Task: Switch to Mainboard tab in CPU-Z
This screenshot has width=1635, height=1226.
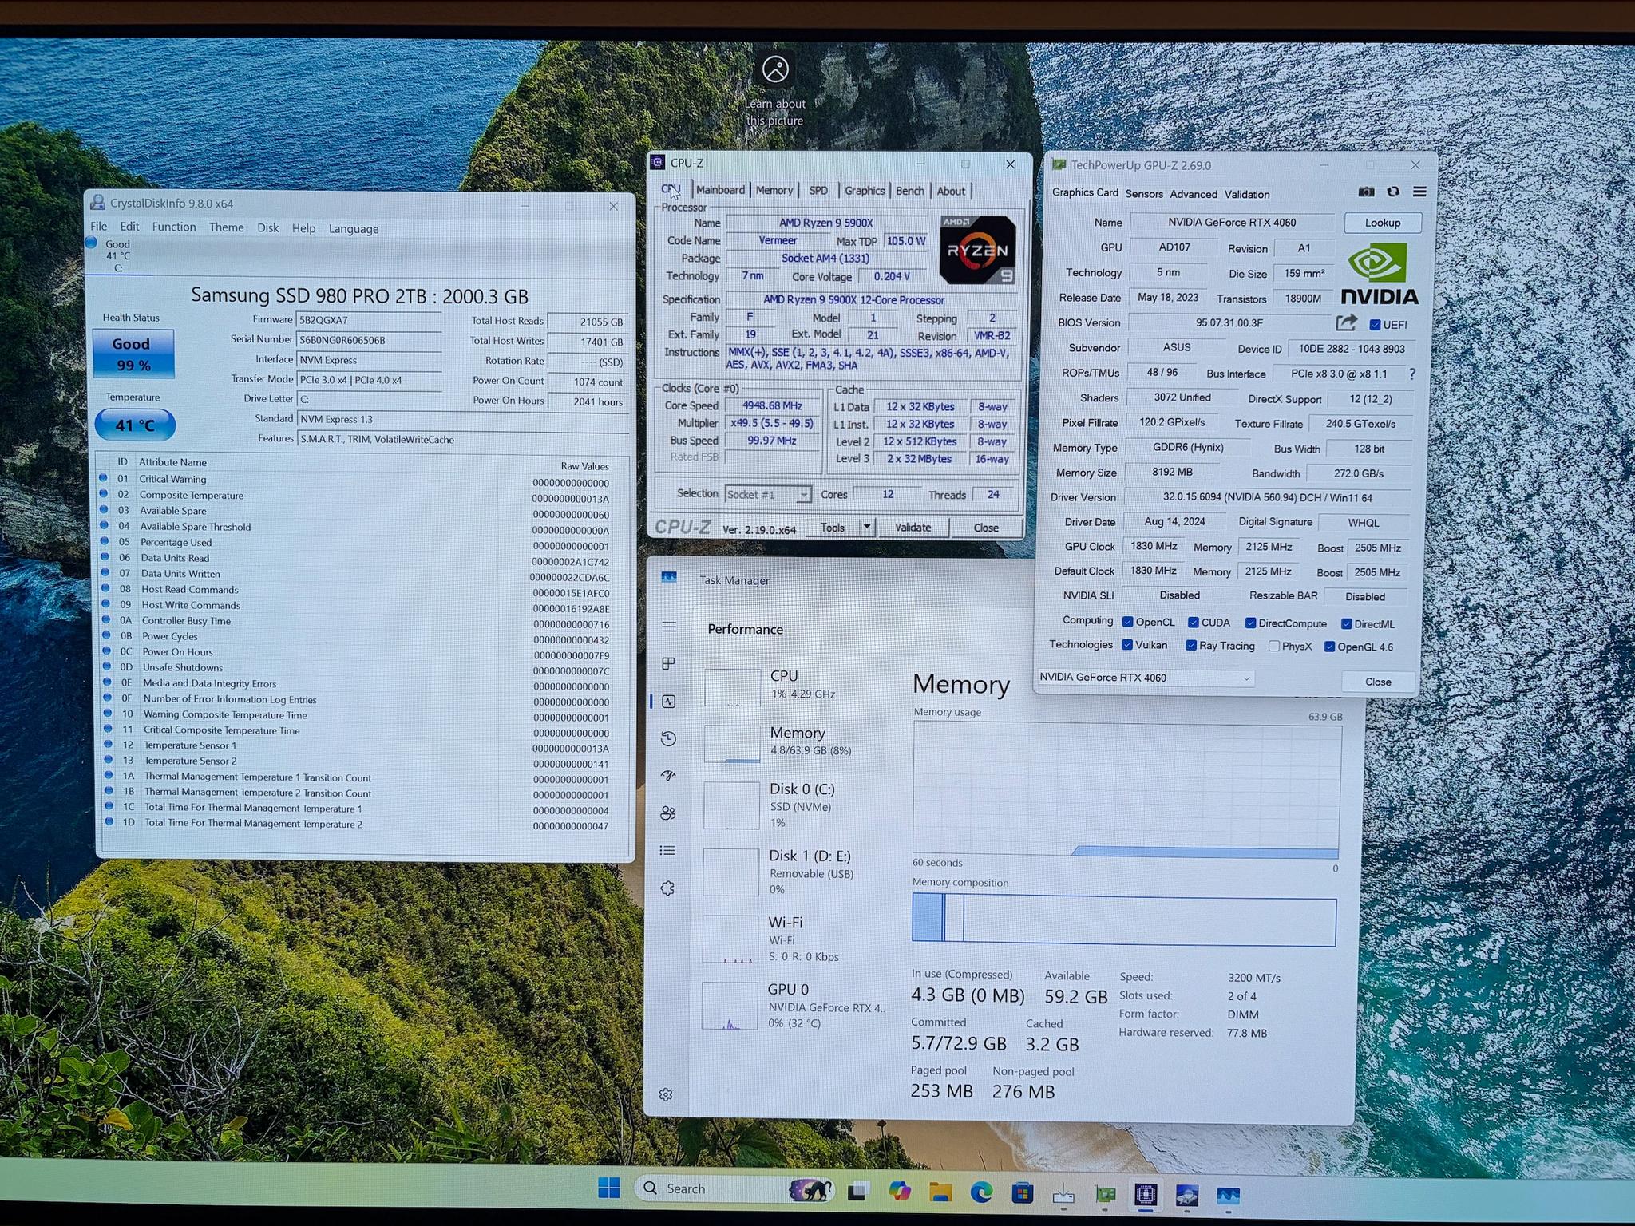Action: pos(720,190)
